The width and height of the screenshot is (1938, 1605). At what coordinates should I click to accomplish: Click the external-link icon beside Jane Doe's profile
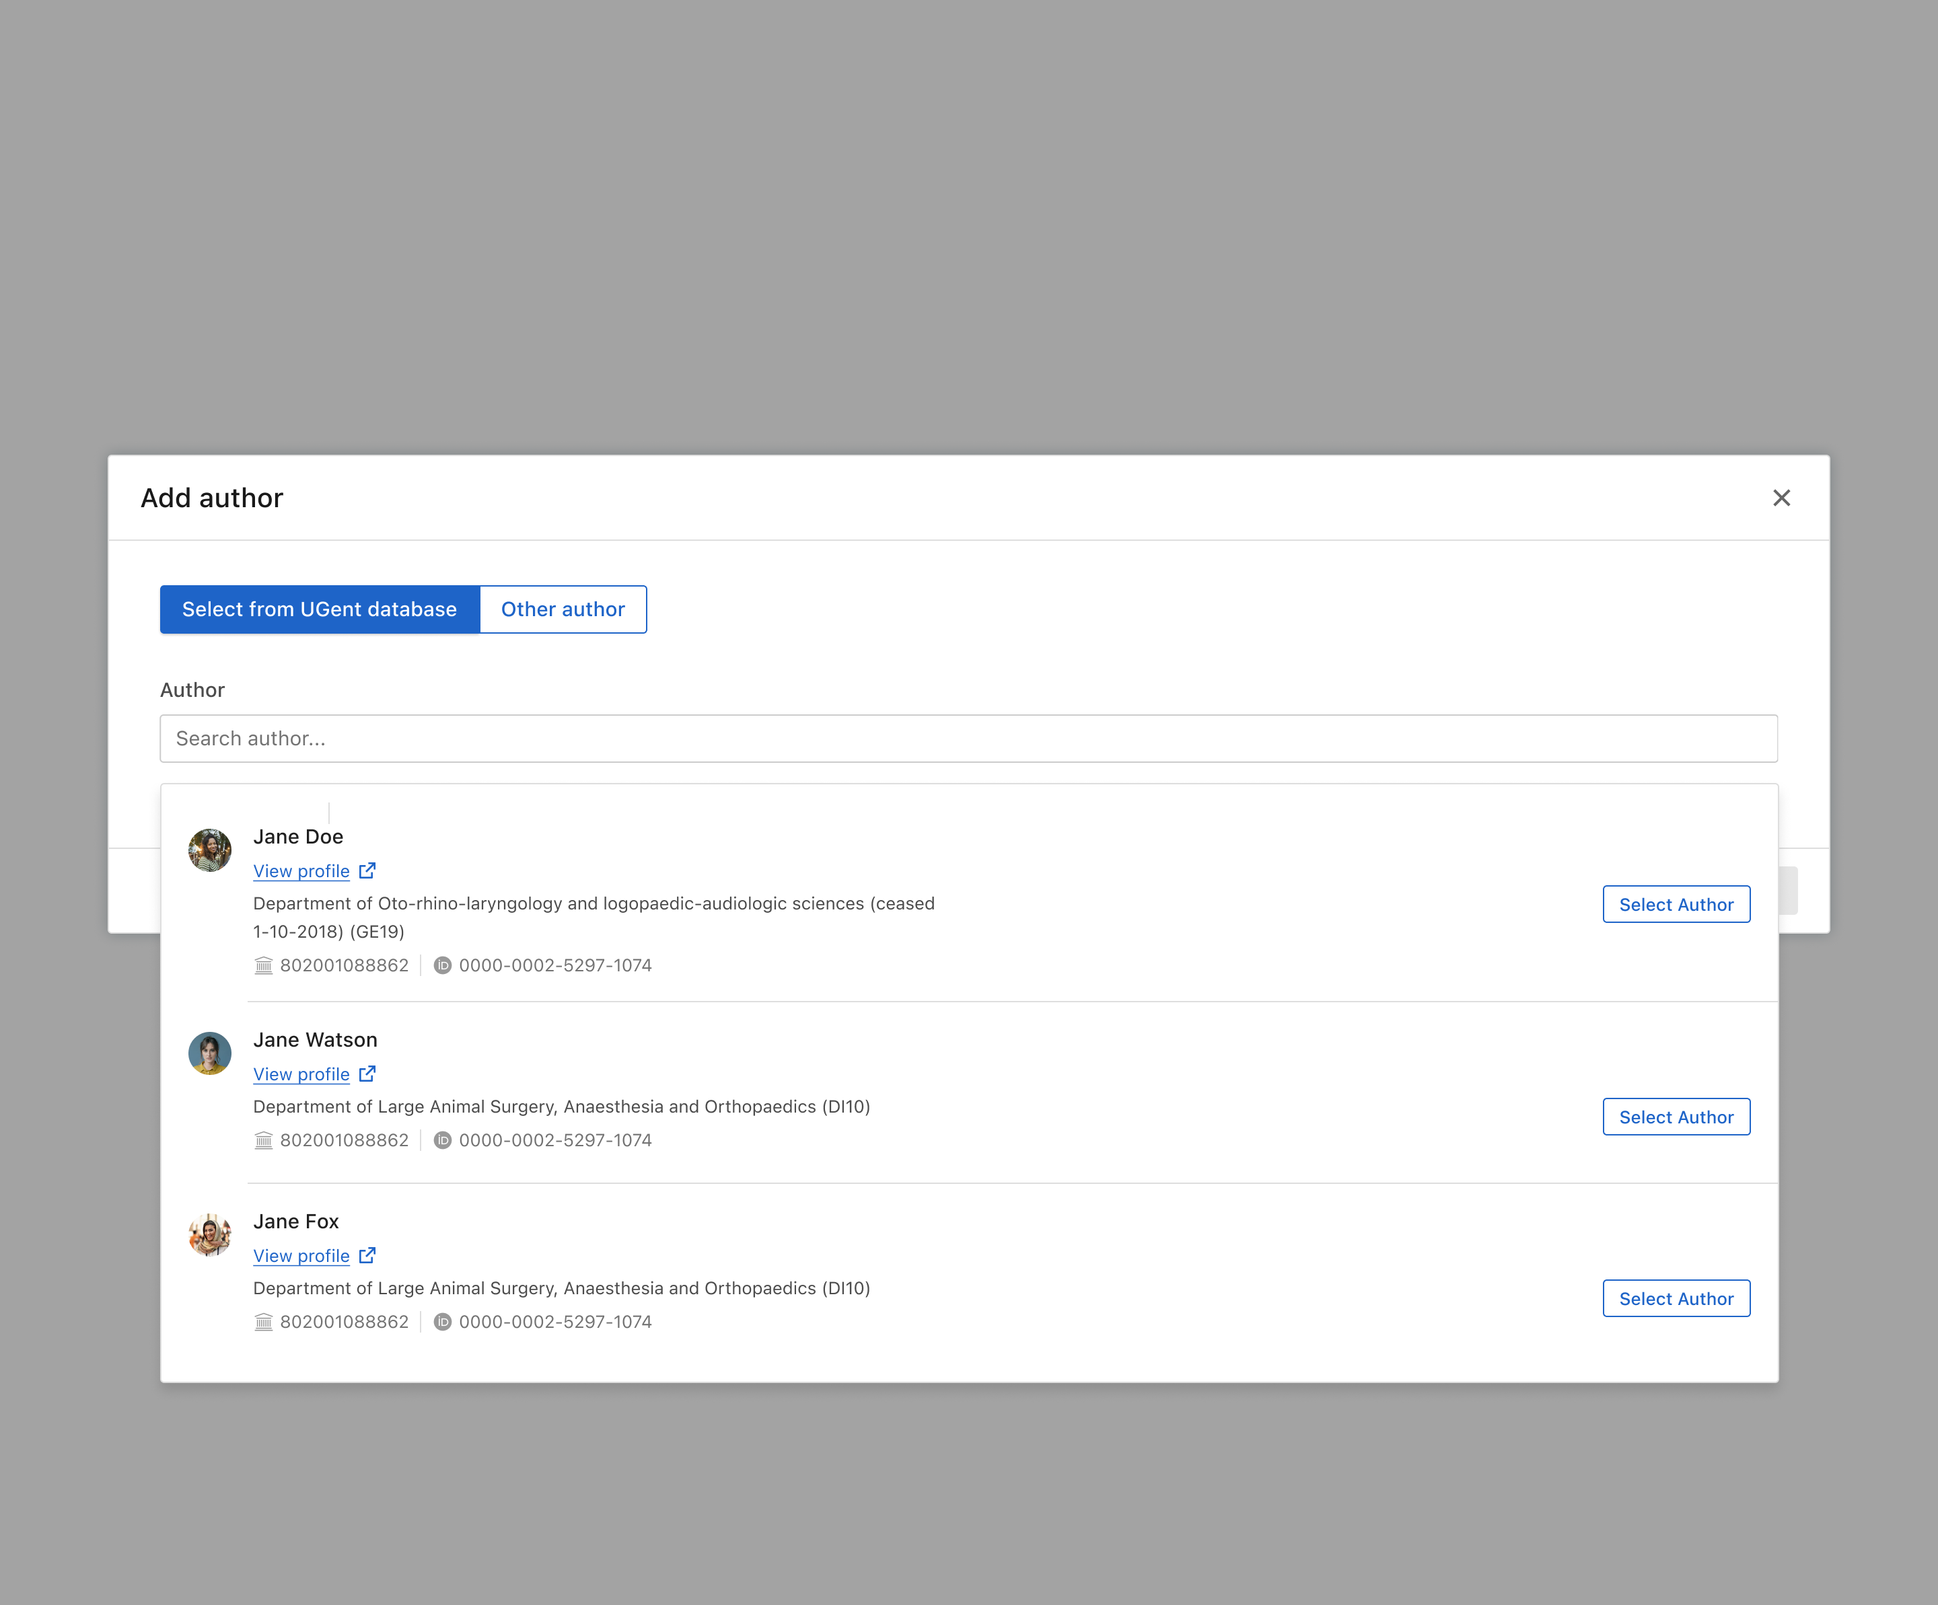tap(368, 870)
